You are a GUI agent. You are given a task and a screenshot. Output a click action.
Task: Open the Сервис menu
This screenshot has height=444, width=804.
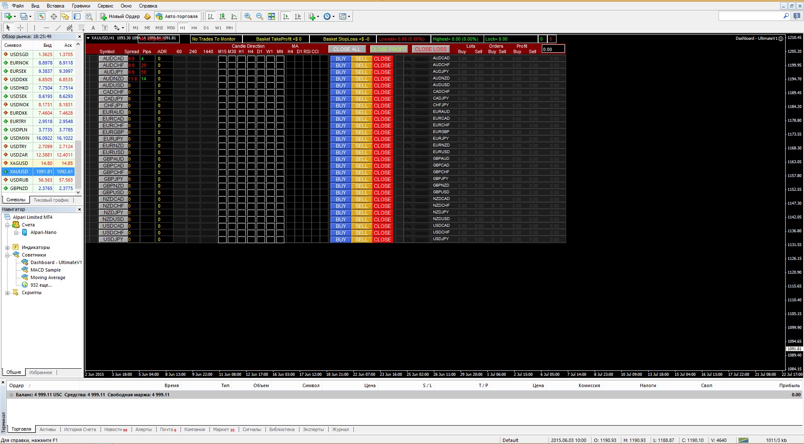tap(106, 6)
